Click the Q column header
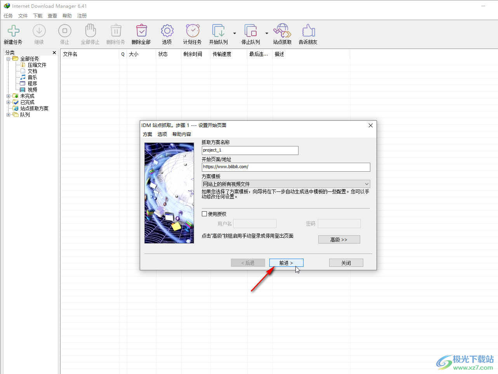The height and width of the screenshot is (374, 498). coord(123,54)
